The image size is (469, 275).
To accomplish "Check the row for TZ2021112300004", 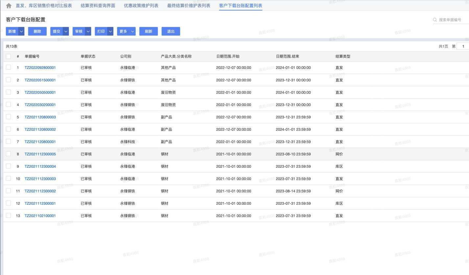I will (9, 166).
